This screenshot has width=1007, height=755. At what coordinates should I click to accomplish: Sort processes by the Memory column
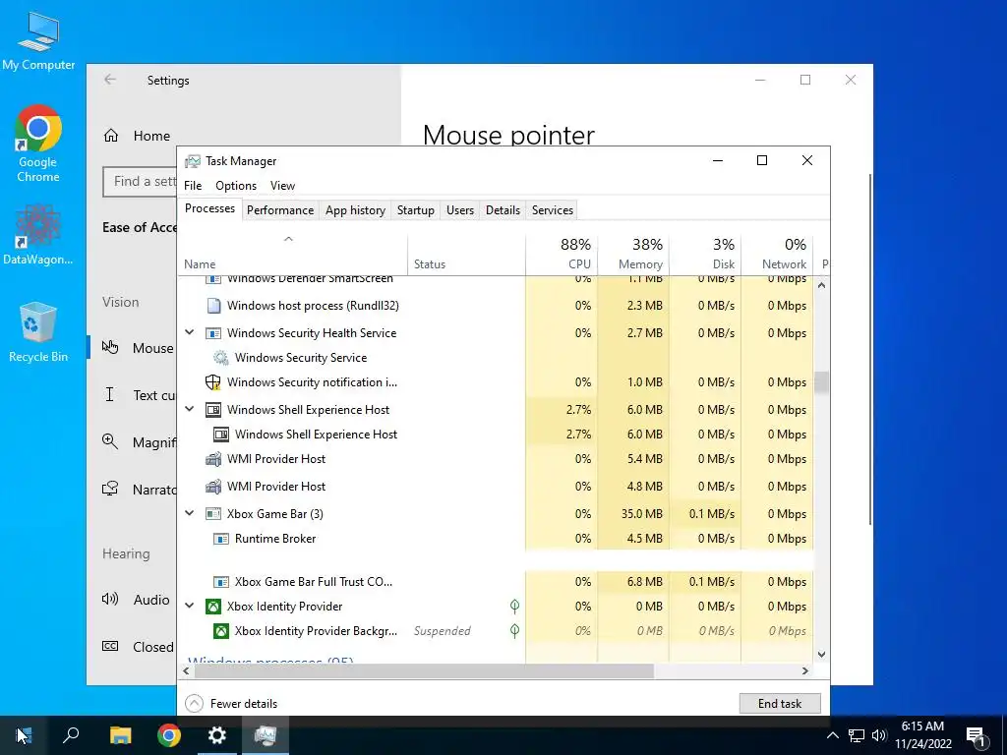pos(633,254)
